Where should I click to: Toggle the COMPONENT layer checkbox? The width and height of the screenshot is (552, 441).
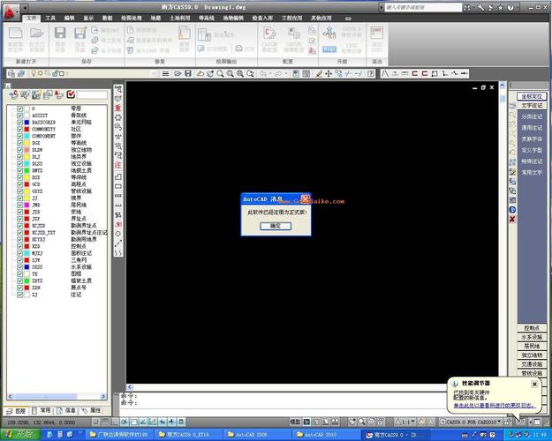[19, 136]
